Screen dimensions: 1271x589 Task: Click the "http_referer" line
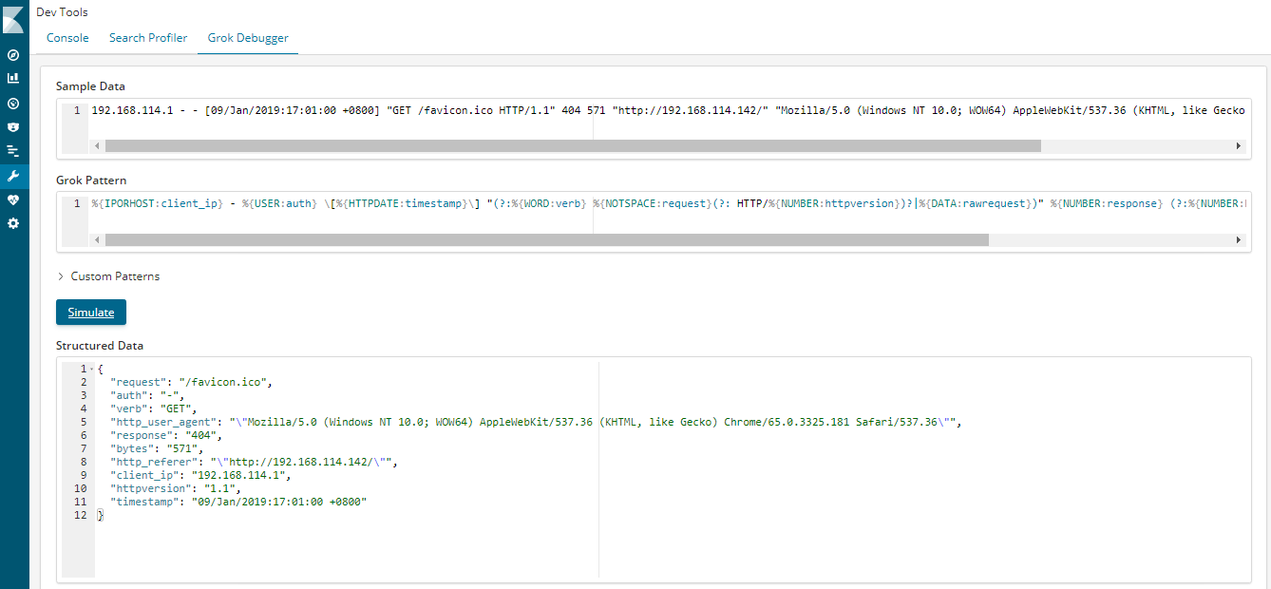pyautogui.click(x=254, y=462)
